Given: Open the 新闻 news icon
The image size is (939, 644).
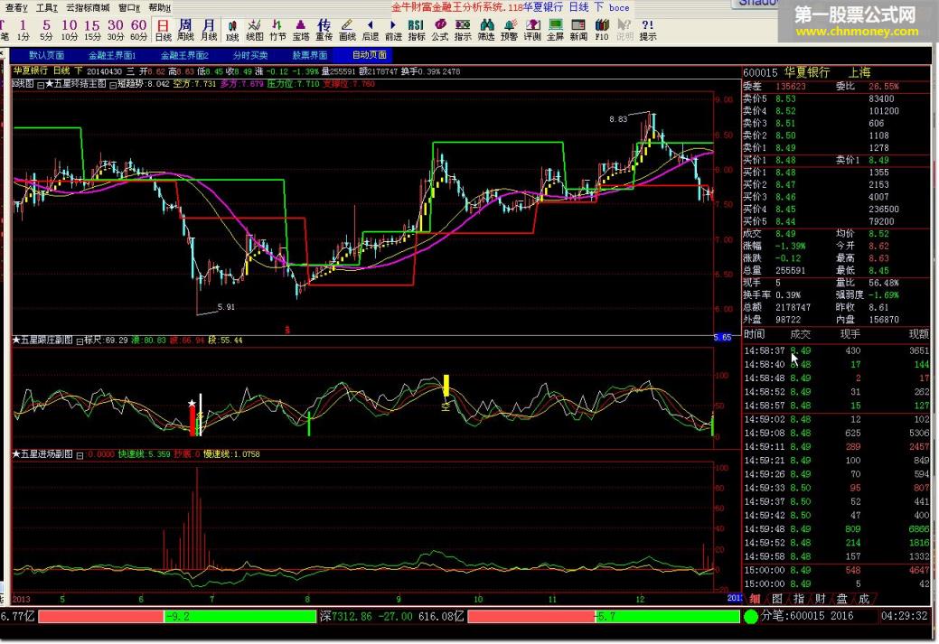Looking at the screenshot, I should coord(578,30).
